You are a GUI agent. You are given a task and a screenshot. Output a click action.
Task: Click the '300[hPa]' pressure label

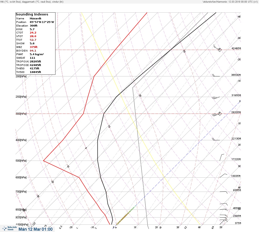coord(21,114)
